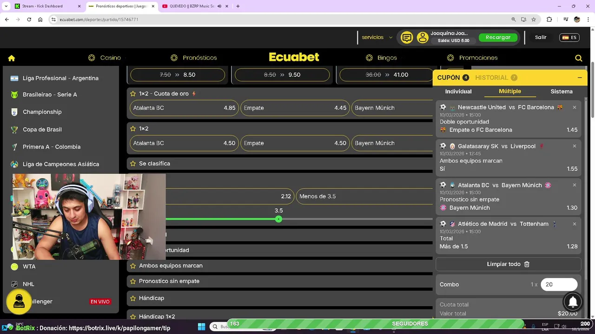Screen dimensions: 595x334
Task: Open the Ecuabet home icon
Action: (x=12, y=58)
